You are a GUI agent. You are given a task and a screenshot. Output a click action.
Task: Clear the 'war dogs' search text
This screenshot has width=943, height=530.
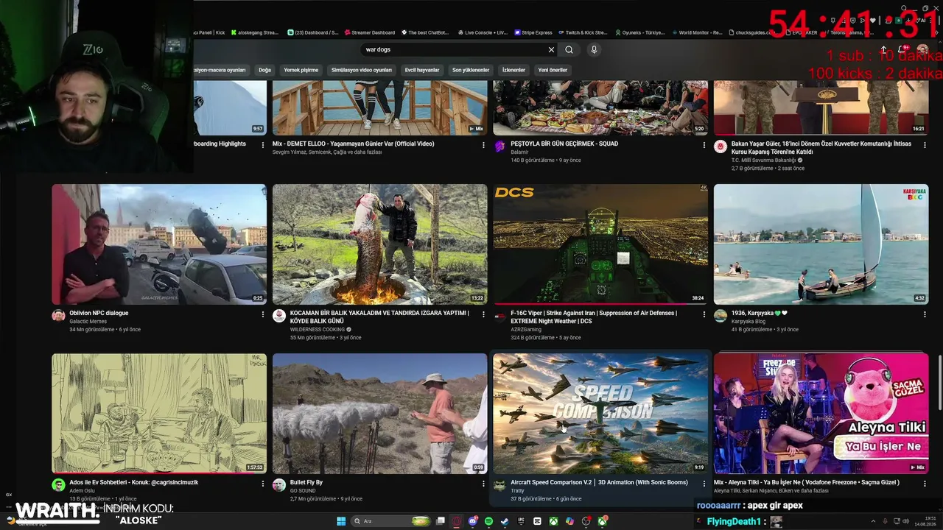pos(551,49)
